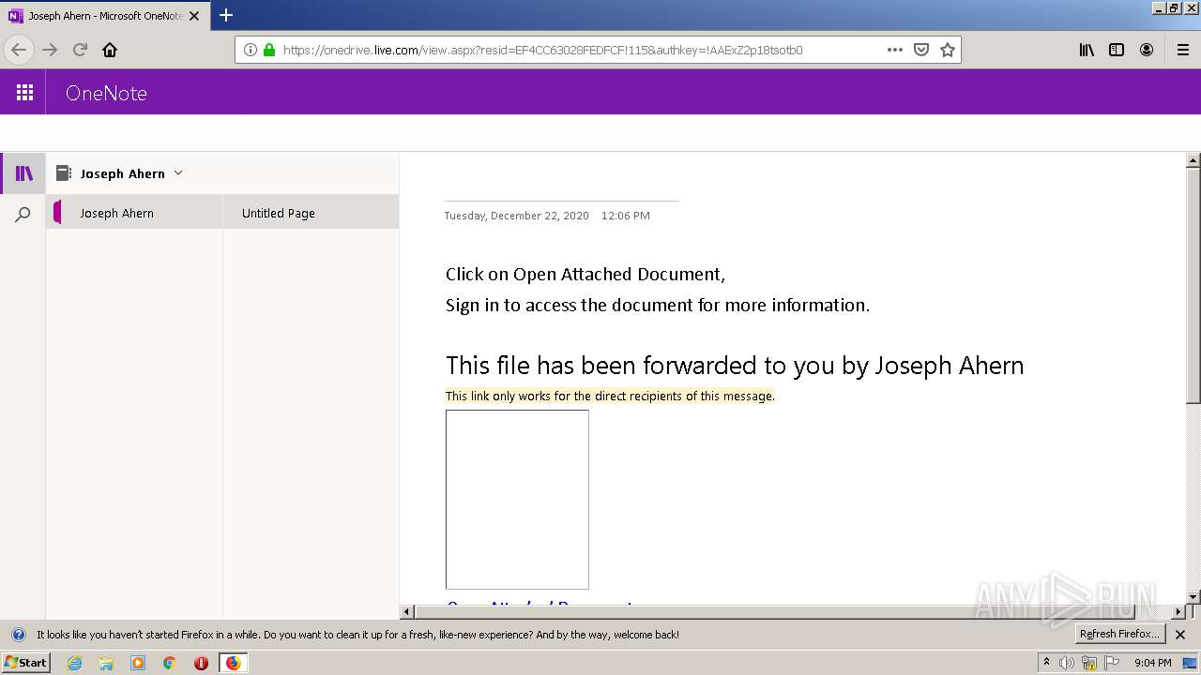This screenshot has height=675, width=1201.
Task: Click the 12:06 PM page timestamp
Action: [x=626, y=216]
